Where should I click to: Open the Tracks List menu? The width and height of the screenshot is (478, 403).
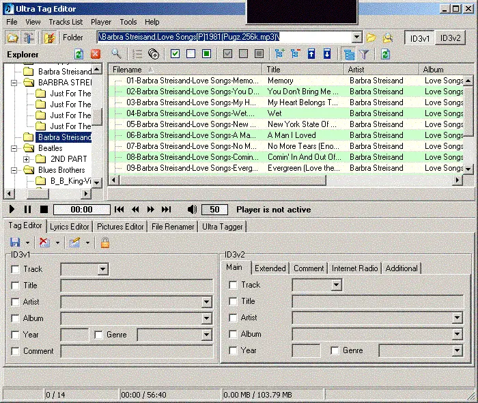(x=66, y=22)
